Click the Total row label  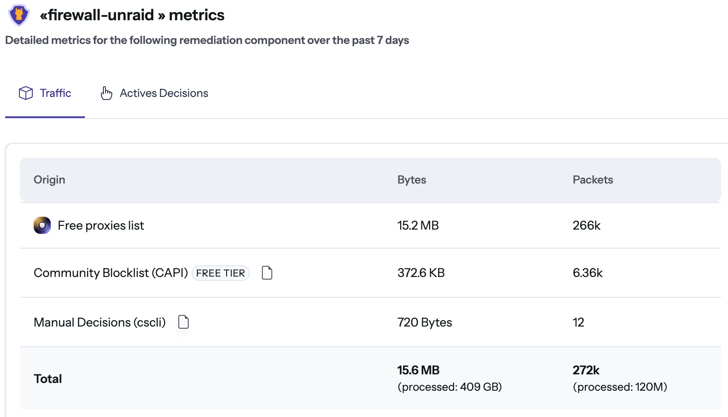point(48,379)
